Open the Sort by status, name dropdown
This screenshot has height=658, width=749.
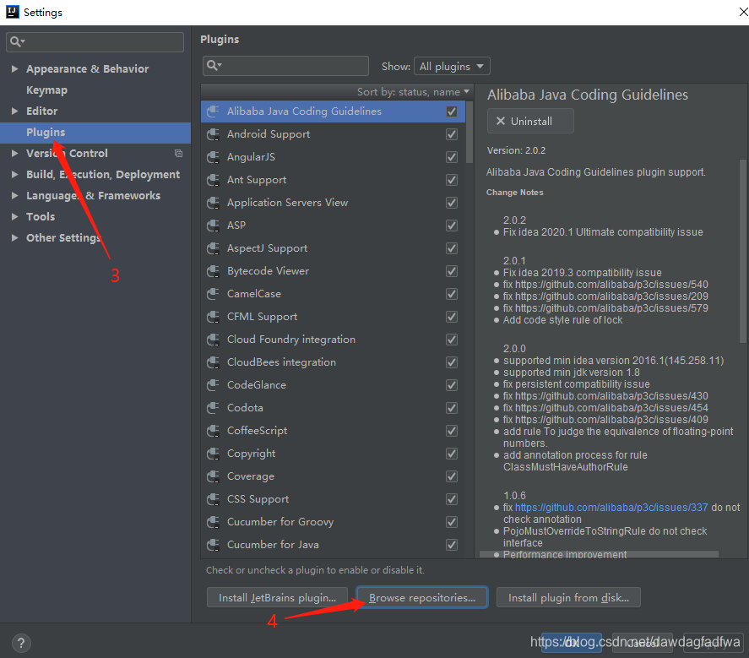click(x=413, y=92)
